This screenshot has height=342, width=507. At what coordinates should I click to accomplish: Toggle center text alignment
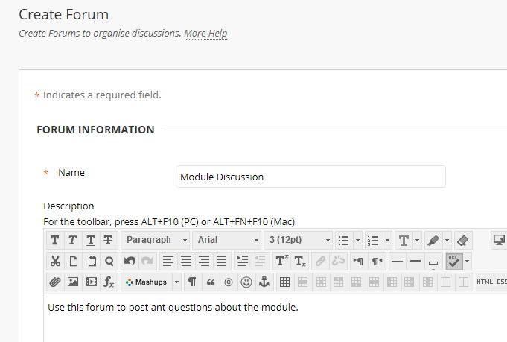pyautogui.click(x=186, y=261)
